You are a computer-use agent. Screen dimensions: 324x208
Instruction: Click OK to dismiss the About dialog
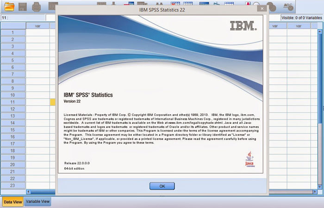[162, 186]
